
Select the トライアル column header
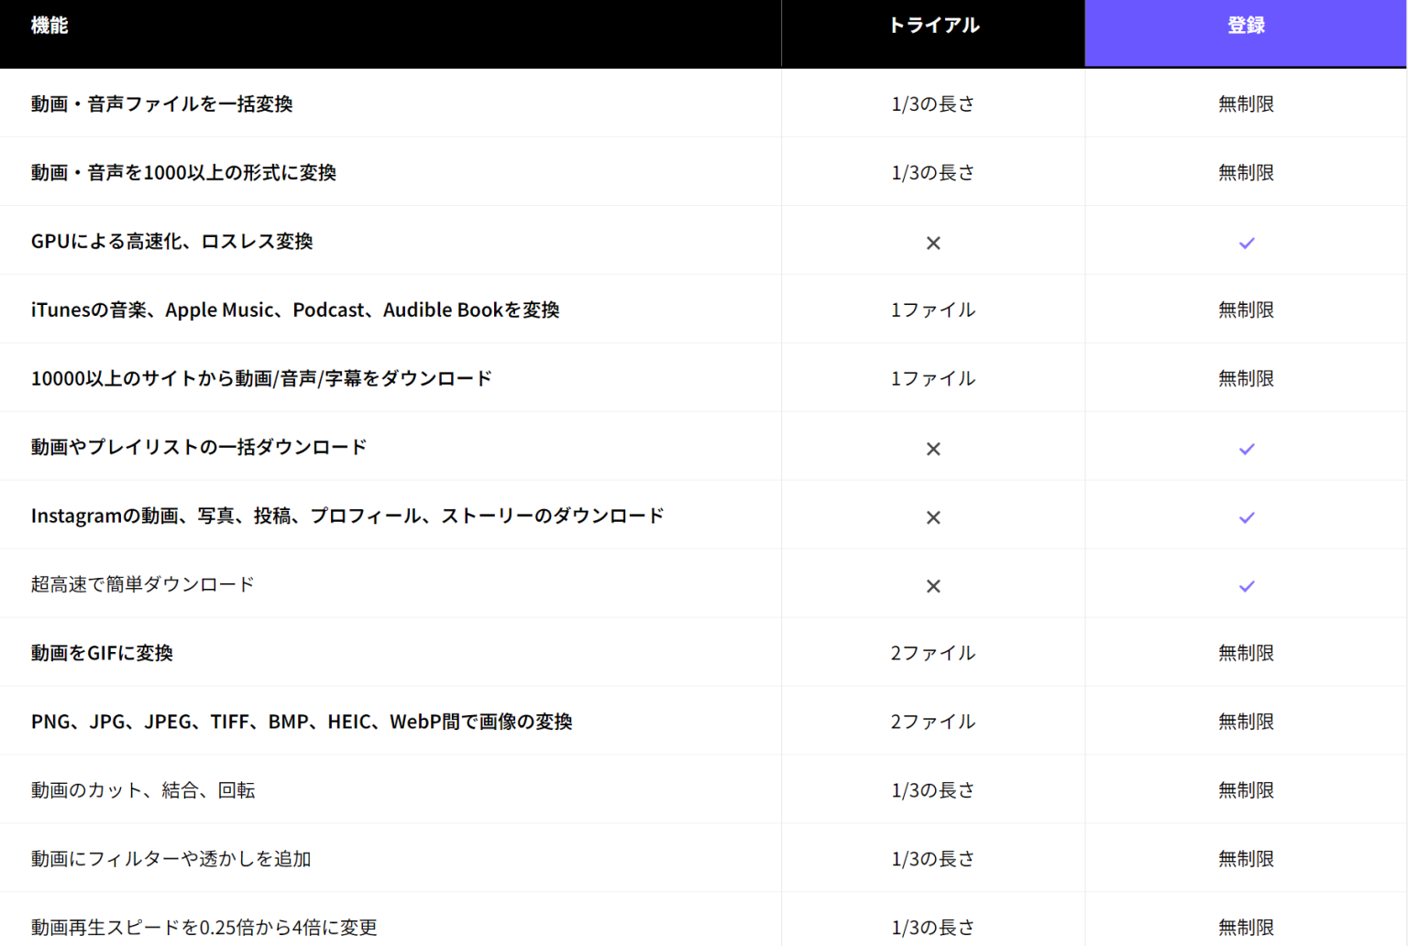[933, 26]
